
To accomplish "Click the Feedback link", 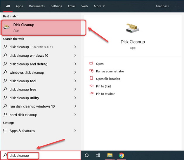I will coord(162,6).
